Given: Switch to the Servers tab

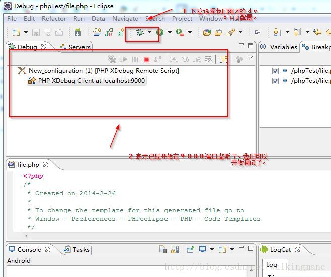Looking at the screenshot, I should tap(75, 47).
